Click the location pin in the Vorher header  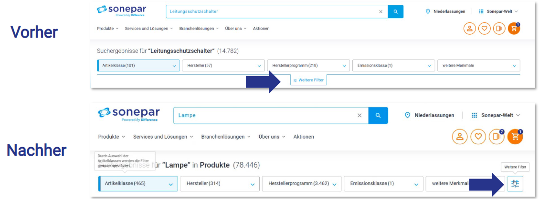[428, 11]
